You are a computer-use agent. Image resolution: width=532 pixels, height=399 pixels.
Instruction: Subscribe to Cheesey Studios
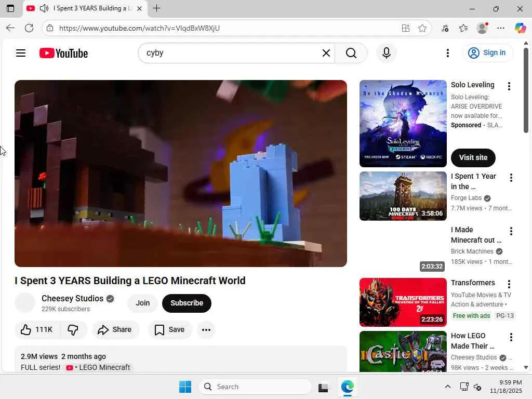187,303
